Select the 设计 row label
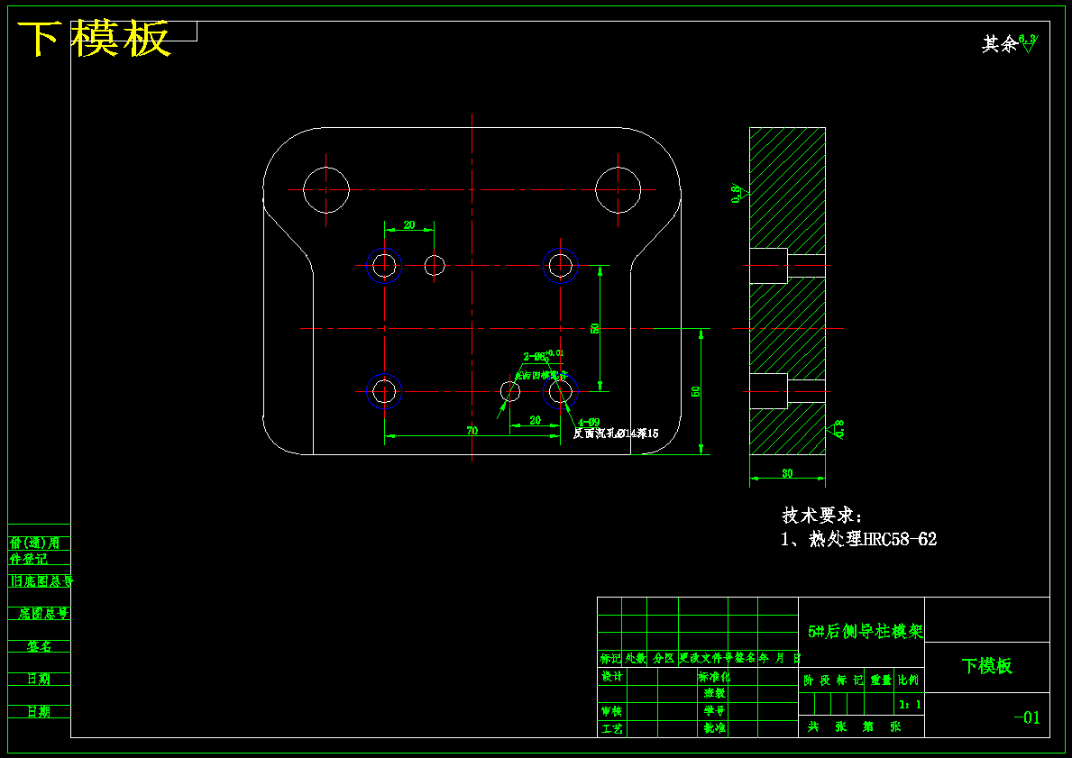 tap(612, 677)
